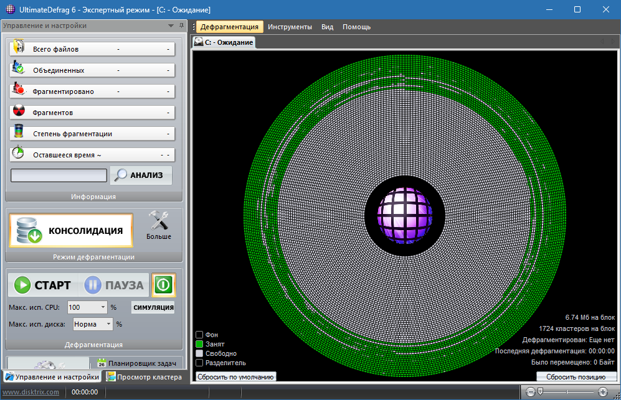This screenshot has height=400, width=621.
Task: Switch to Управление и настройки tab
Action: click(52, 377)
